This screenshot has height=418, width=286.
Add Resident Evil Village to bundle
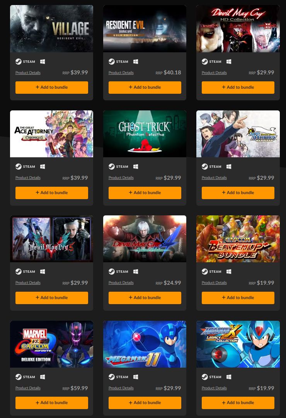point(52,88)
